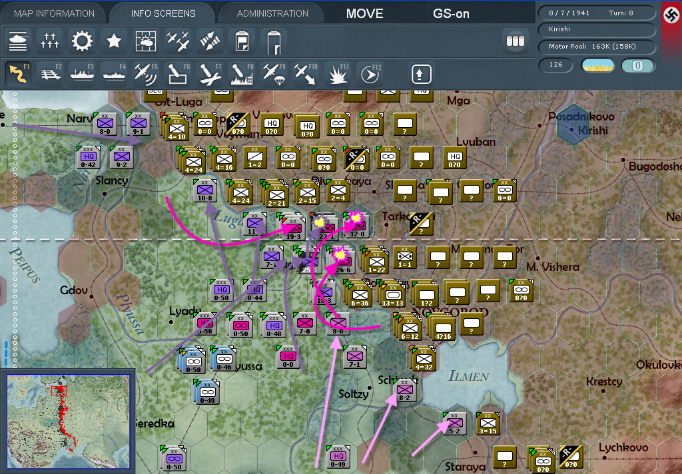Select the highlighted Kirishi hex

click(573, 124)
